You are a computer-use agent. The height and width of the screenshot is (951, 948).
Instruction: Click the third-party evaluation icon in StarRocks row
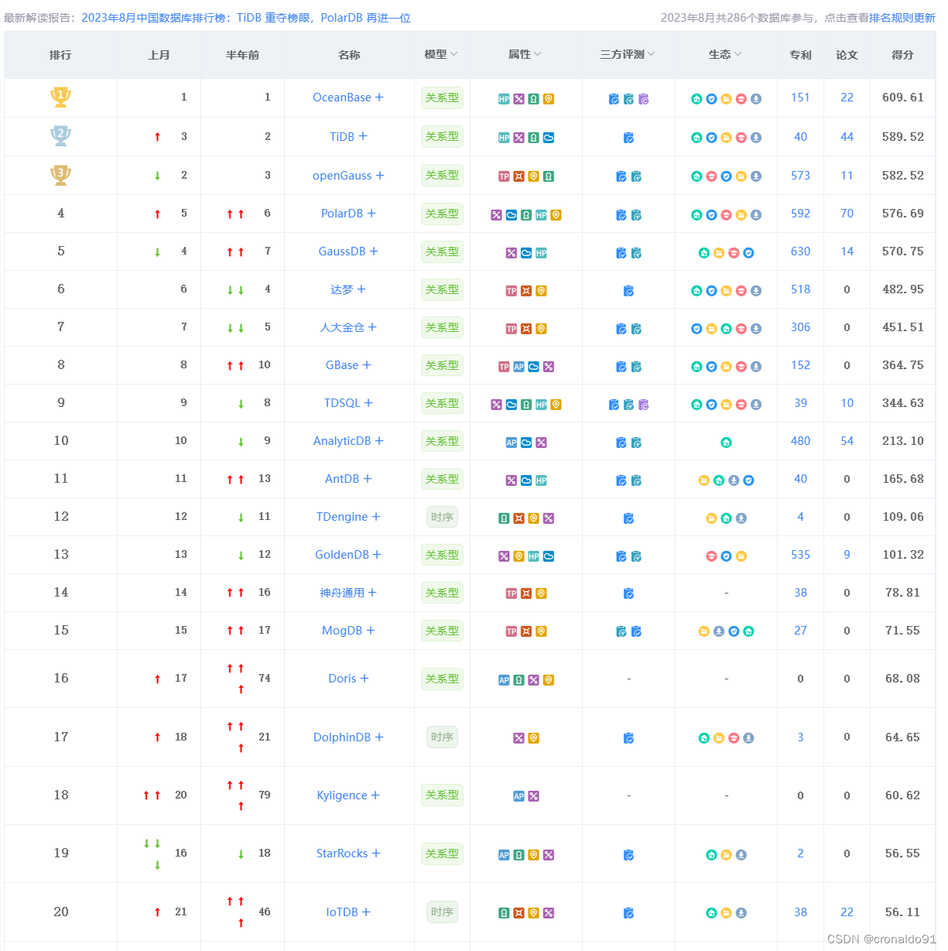click(628, 855)
